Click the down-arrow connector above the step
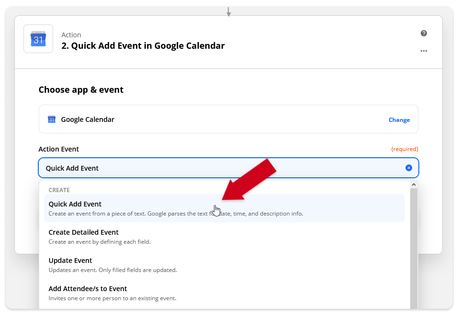This screenshot has width=460, height=315. (x=228, y=12)
